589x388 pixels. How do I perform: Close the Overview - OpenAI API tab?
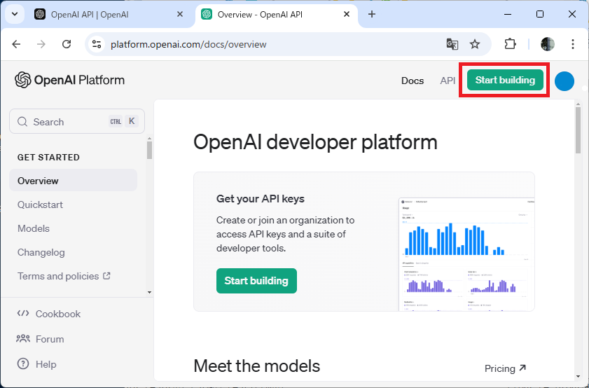pyautogui.click(x=347, y=14)
